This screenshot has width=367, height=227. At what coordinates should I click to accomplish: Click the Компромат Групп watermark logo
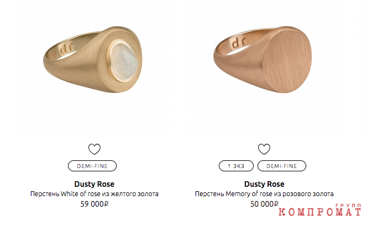319,210
